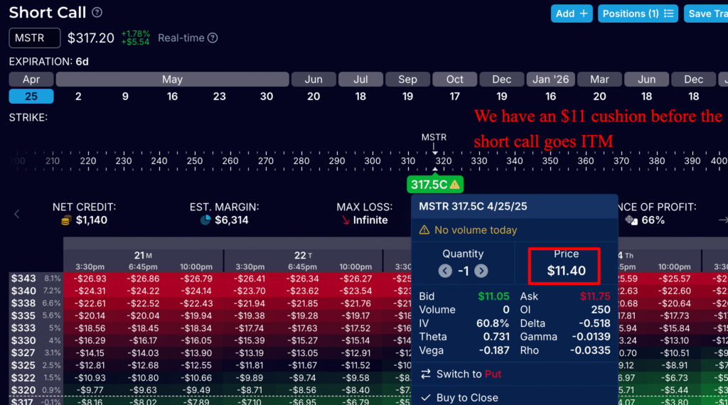Select the Jun month header before Jul
Image resolution: width=728 pixels, height=405 pixels.
click(x=314, y=80)
